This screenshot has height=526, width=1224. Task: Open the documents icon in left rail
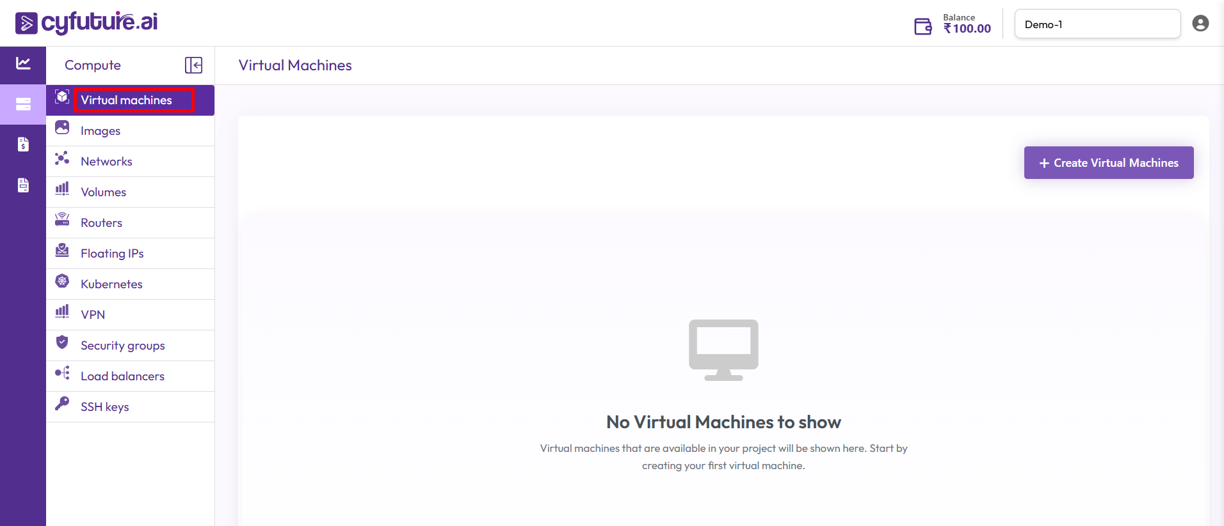(23, 185)
